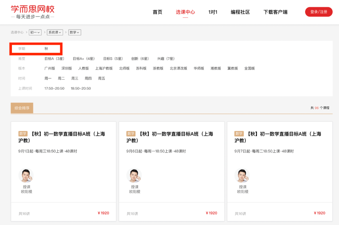Click the teacher avatar on the middle course card
The height and width of the screenshot is (225, 339).
134,175
